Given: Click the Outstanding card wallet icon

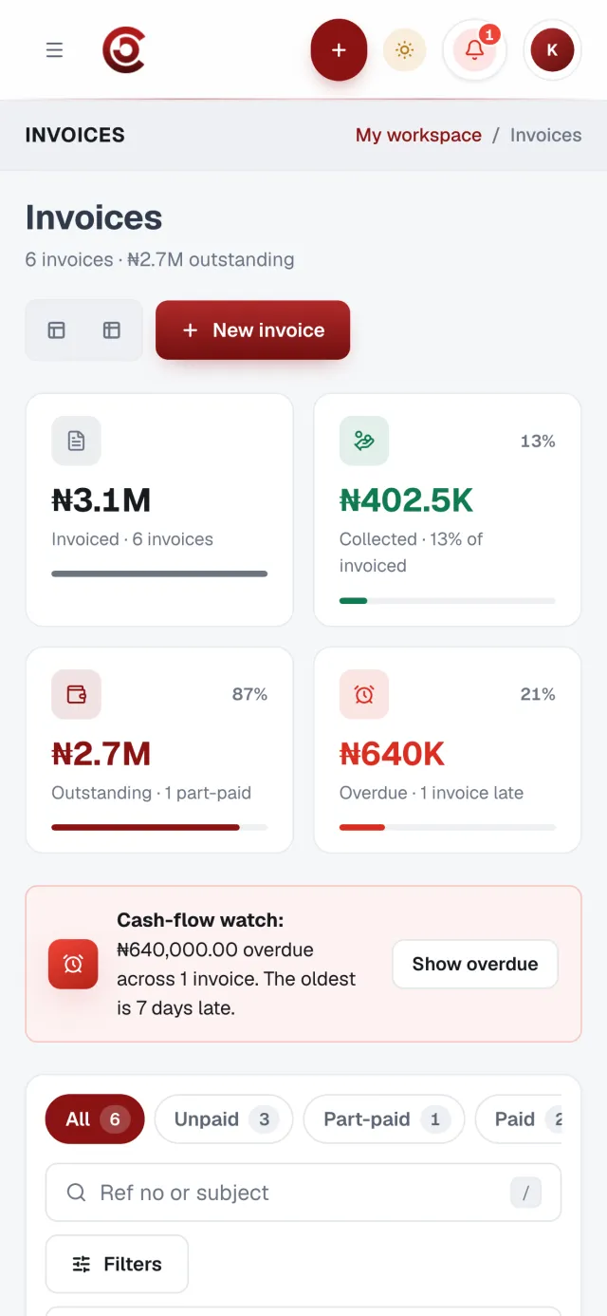Looking at the screenshot, I should [76, 694].
